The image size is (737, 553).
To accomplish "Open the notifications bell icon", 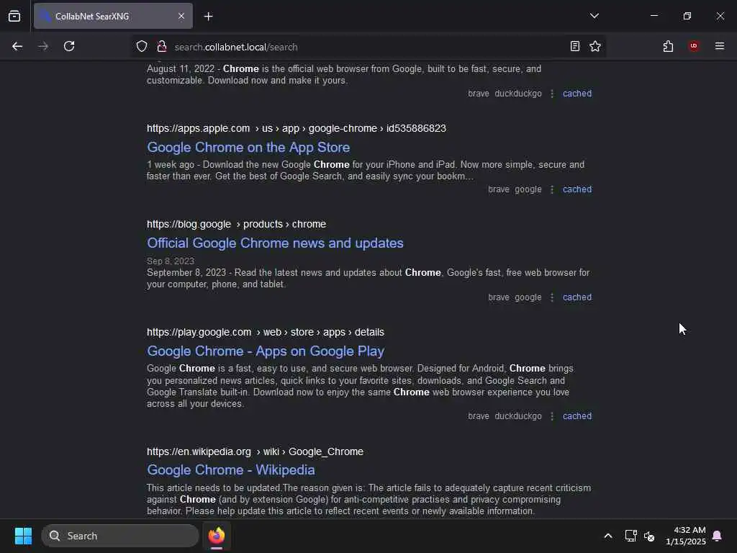I will pyautogui.click(x=718, y=536).
